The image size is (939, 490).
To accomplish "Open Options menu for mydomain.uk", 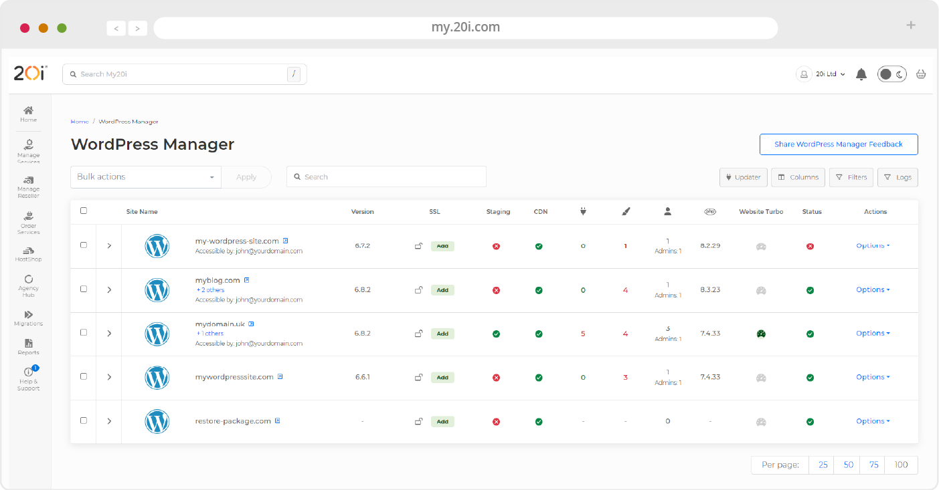I will coord(873,334).
